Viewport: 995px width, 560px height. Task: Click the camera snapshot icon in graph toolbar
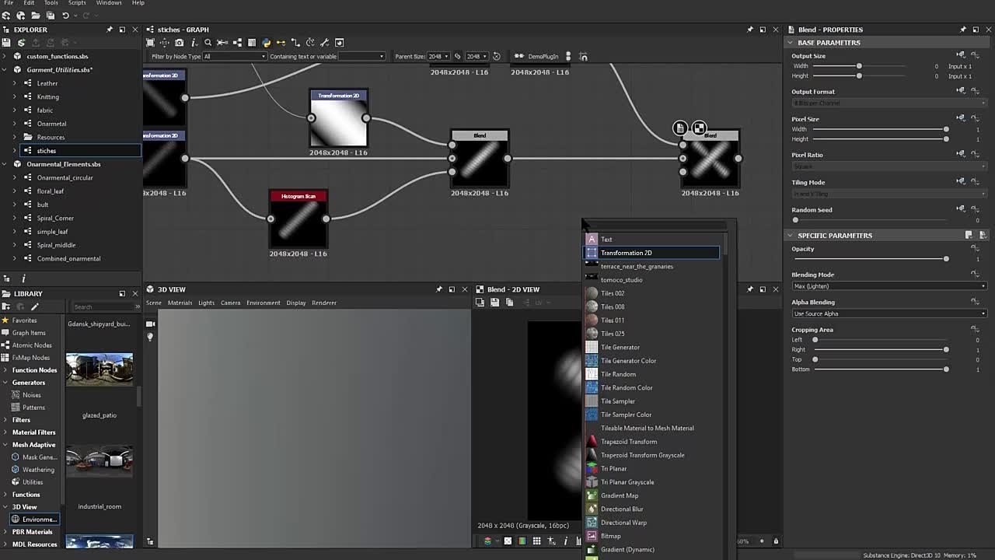click(x=179, y=43)
